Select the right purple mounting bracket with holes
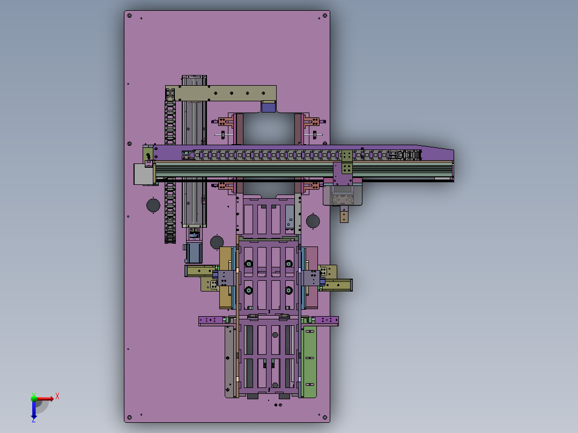The image size is (578, 433). pyautogui.click(x=327, y=320)
